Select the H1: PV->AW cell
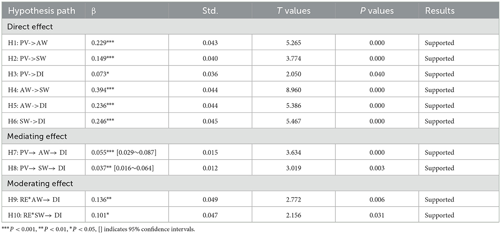This screenshot has width=501, height=234. point(27,43)
